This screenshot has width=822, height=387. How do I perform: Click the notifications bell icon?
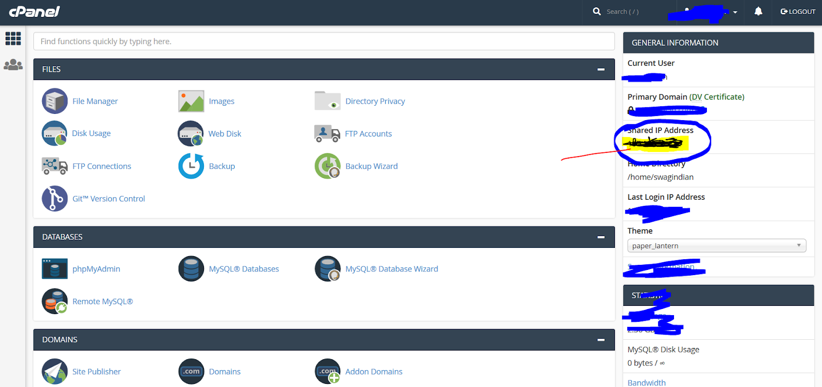point(758,11)
